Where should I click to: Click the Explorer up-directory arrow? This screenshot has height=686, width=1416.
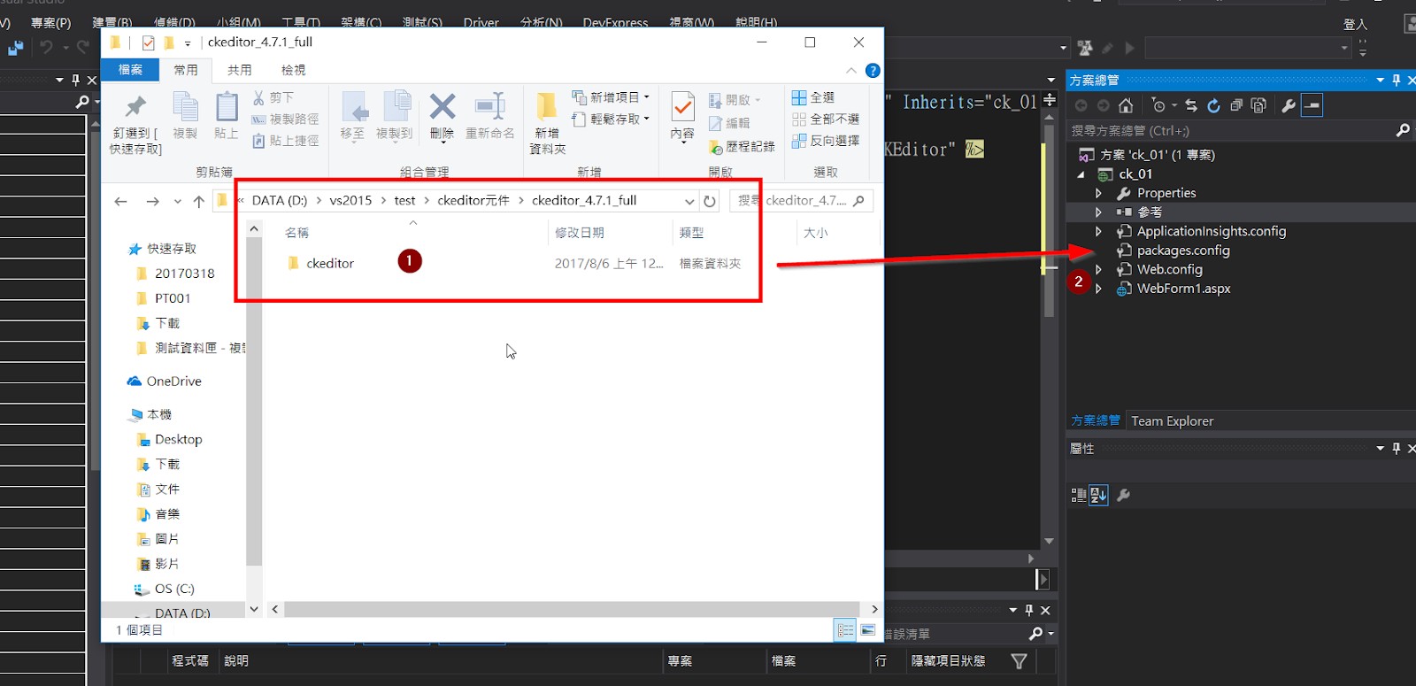(199, 201)
